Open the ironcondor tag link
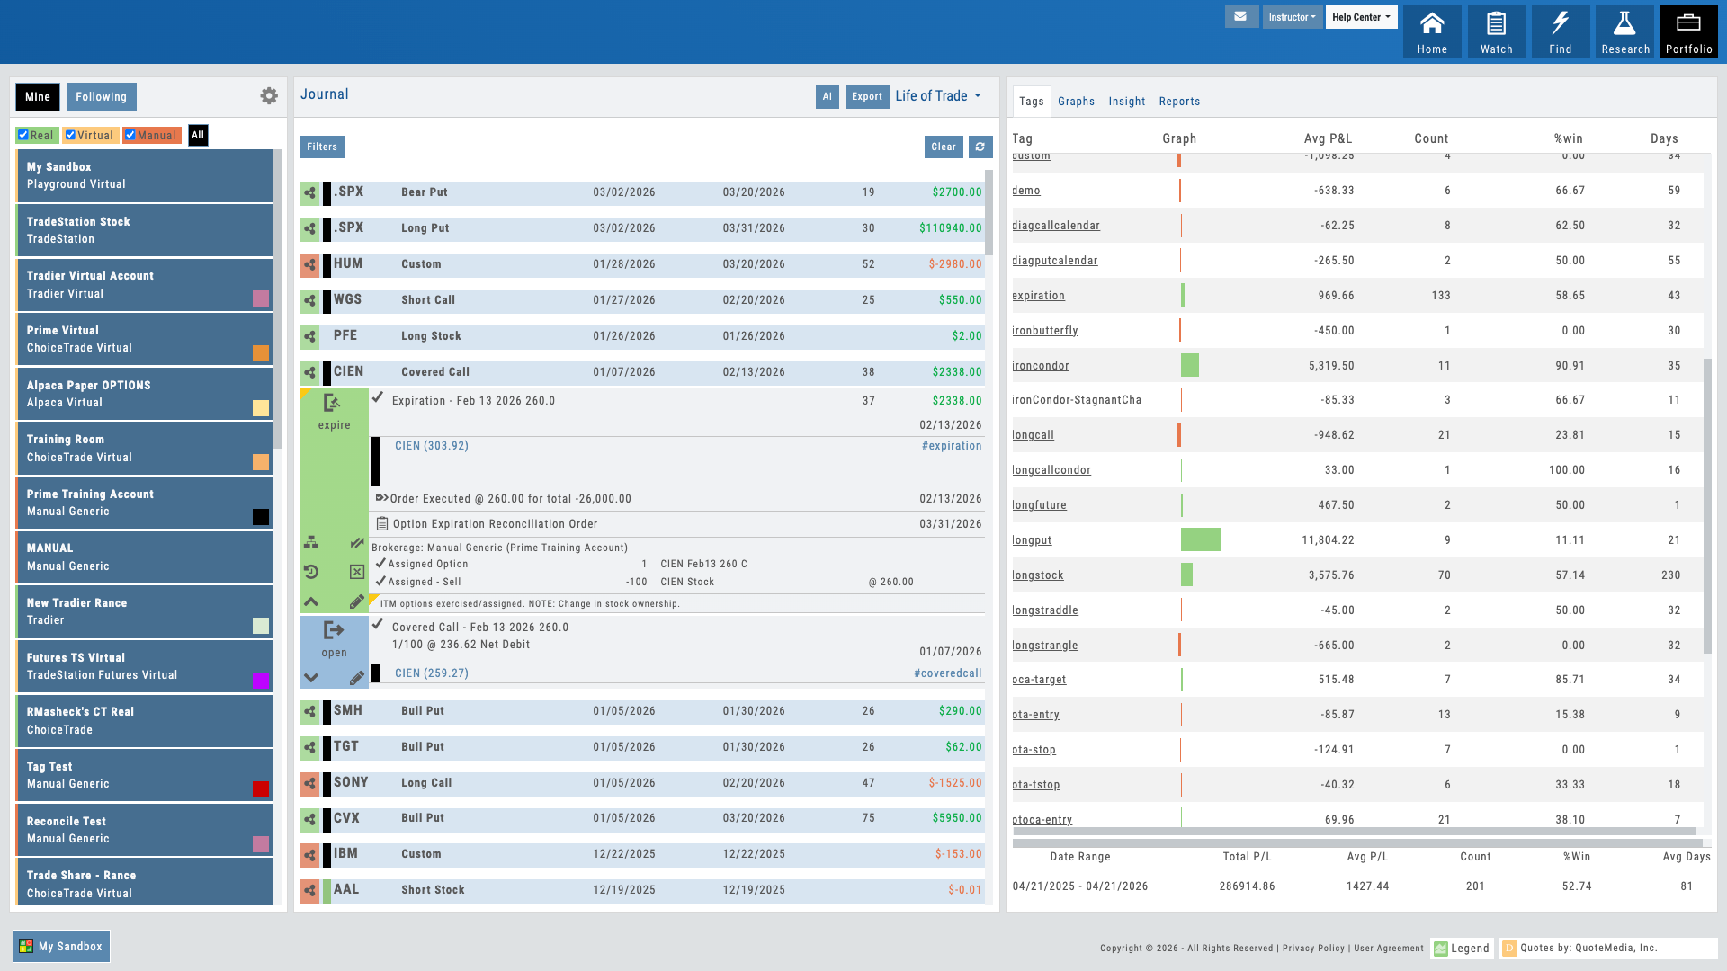1727x971 pixels. (x=1041, y=366)
